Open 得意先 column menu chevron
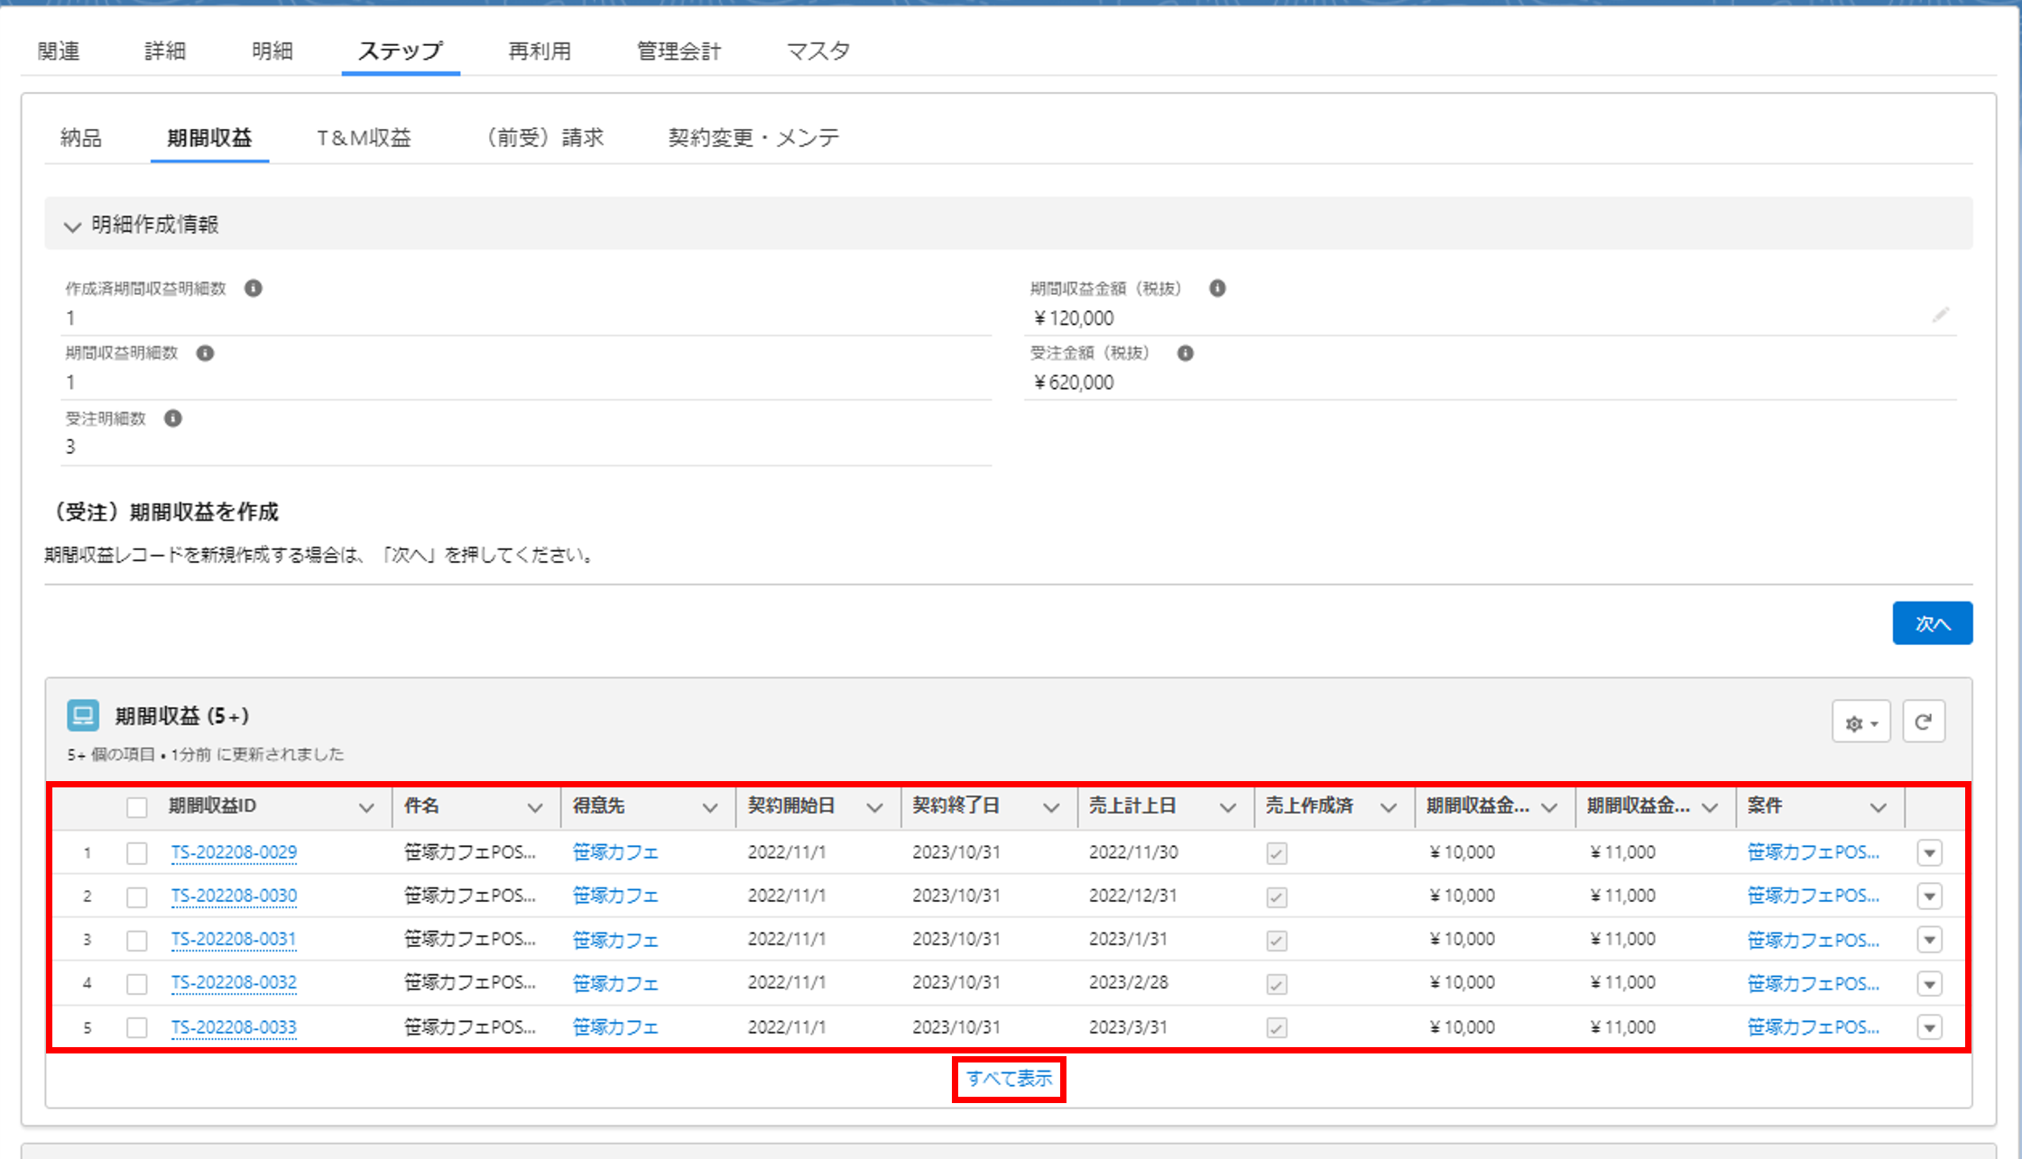 (x=710, y=807)
